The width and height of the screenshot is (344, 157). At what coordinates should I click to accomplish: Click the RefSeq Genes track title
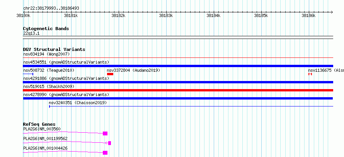pos(39,124)
